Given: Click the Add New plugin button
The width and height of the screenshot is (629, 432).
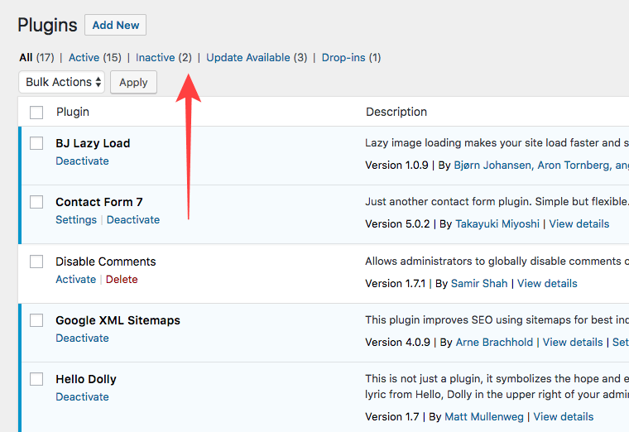Looking at the screenshot, I should point(116,25).
